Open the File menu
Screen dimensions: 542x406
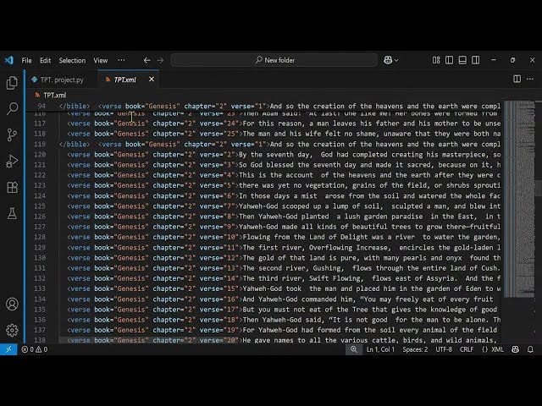(26, 60)
